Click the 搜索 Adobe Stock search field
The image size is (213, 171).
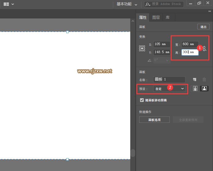[x=164, y=4]
